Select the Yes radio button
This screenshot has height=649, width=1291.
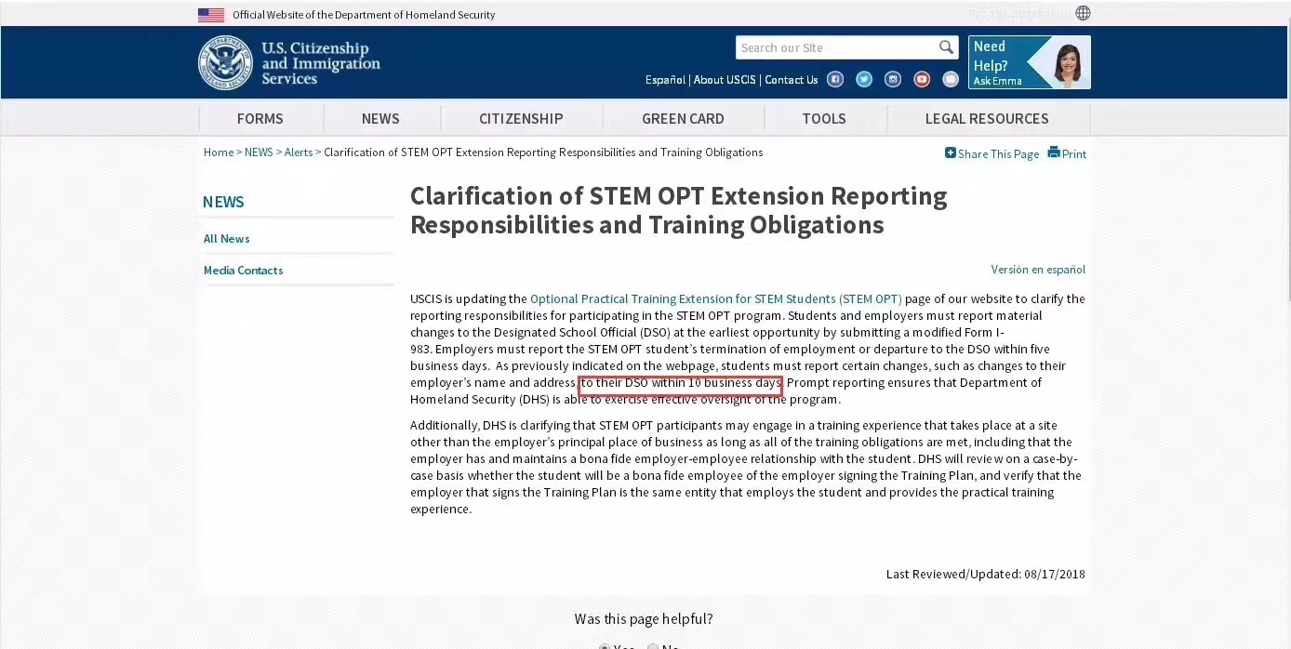click(605, 647)
